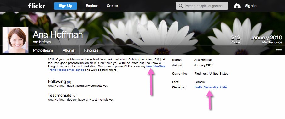Click the 212 Photos count
The height and width of the screenshot is (119, 285).
click(x=236, y=39)
